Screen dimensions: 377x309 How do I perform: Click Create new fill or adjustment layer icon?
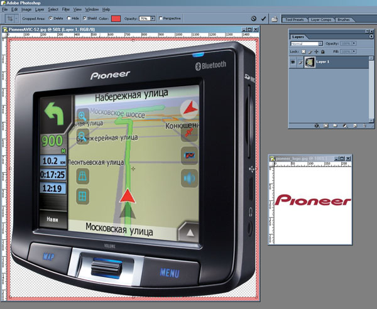click(x=345, y=126)
